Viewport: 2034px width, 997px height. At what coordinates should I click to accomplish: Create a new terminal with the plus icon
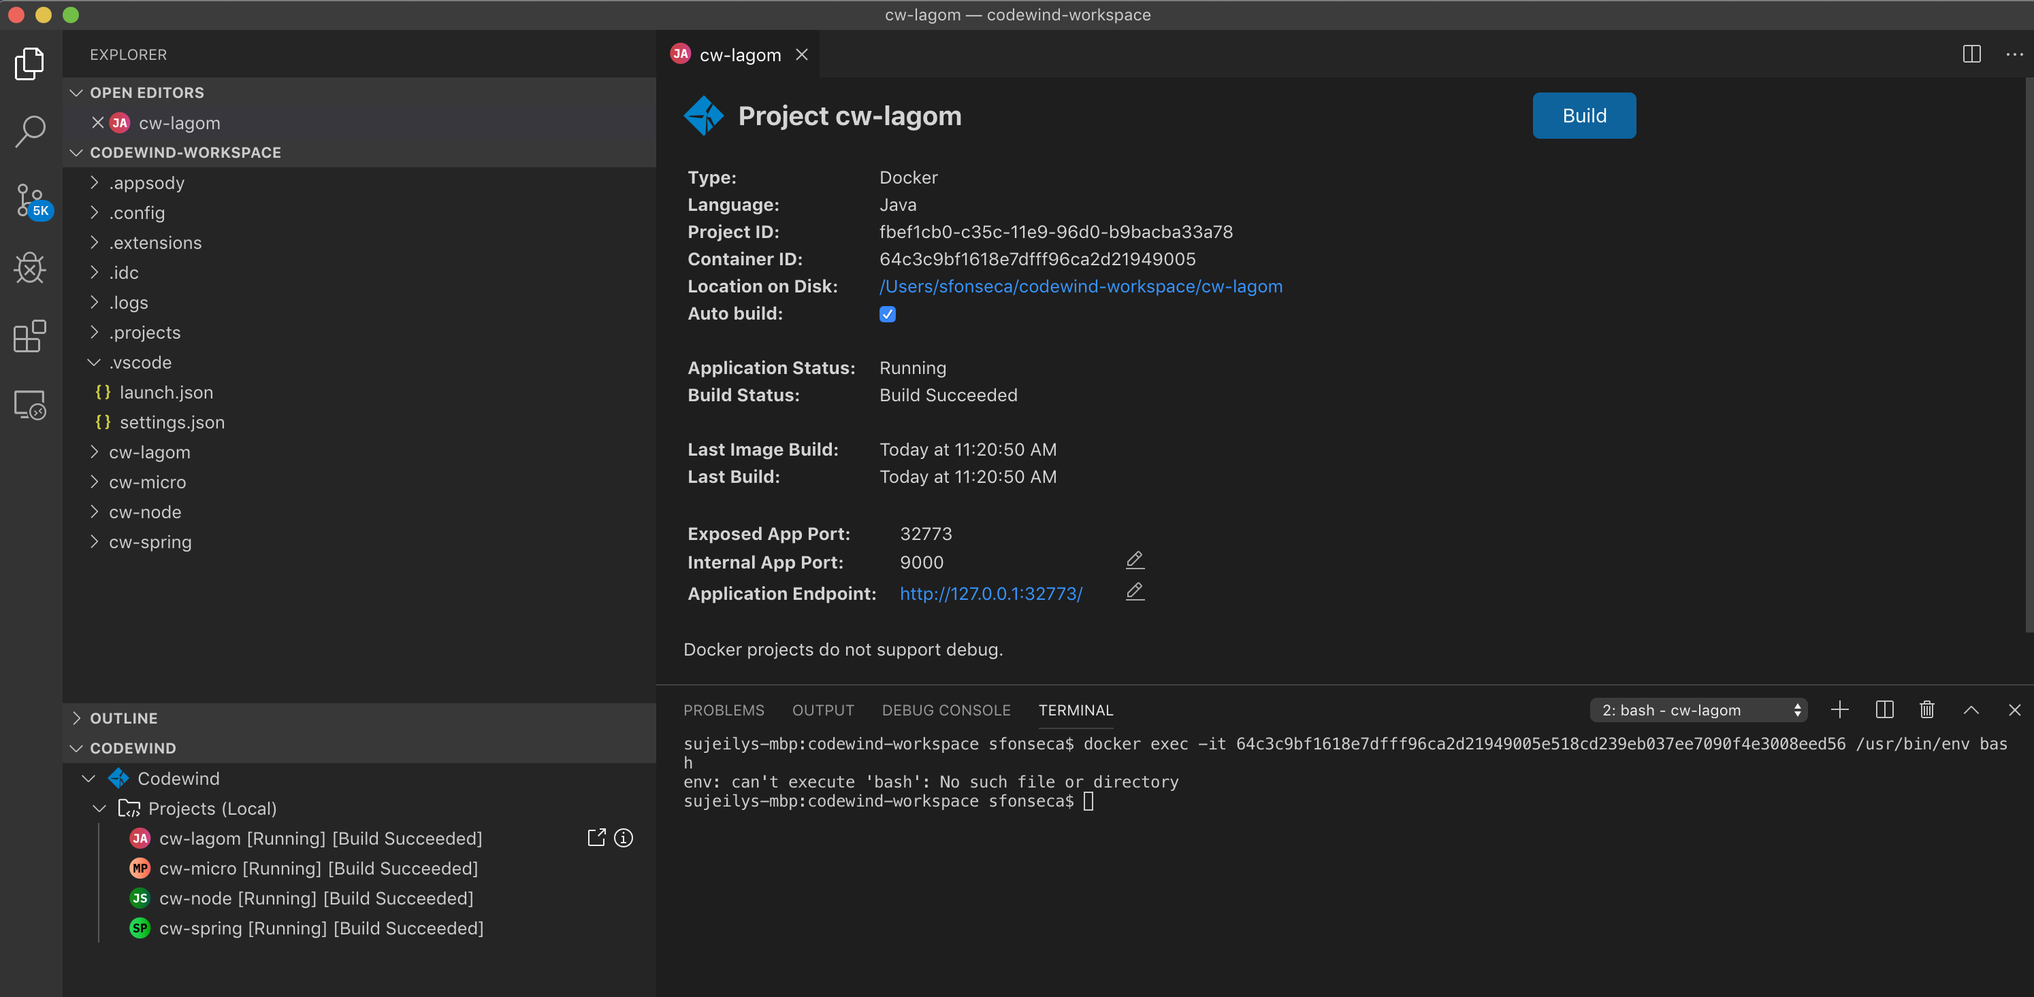[x=1840, y=710]
